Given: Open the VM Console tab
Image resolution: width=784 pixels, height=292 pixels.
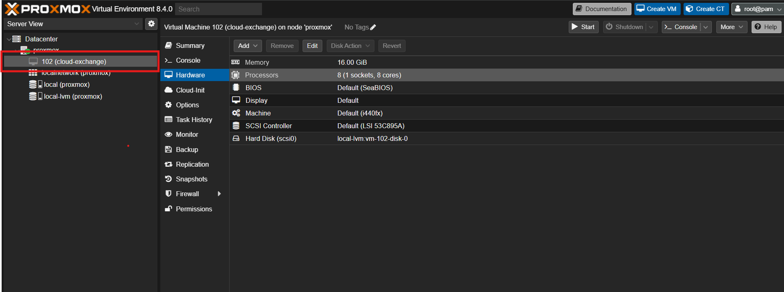Looking at the screenshot, I should [x=195, y=60].
